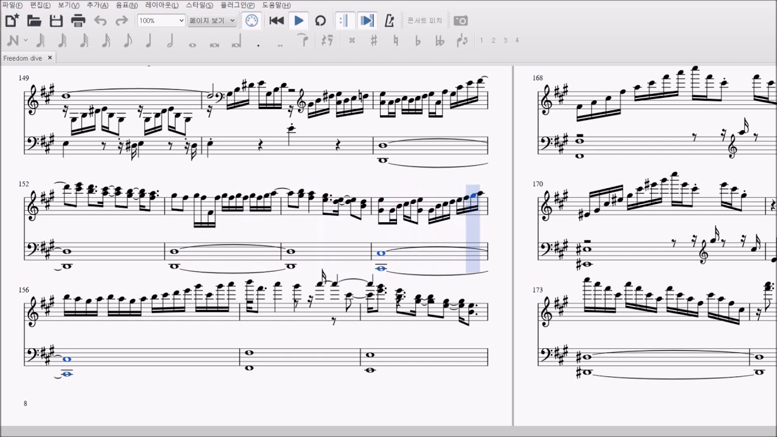This screenshot has width=777, height=437.
Task: Apply a tie to the note
Action: [x=303, y=40]
